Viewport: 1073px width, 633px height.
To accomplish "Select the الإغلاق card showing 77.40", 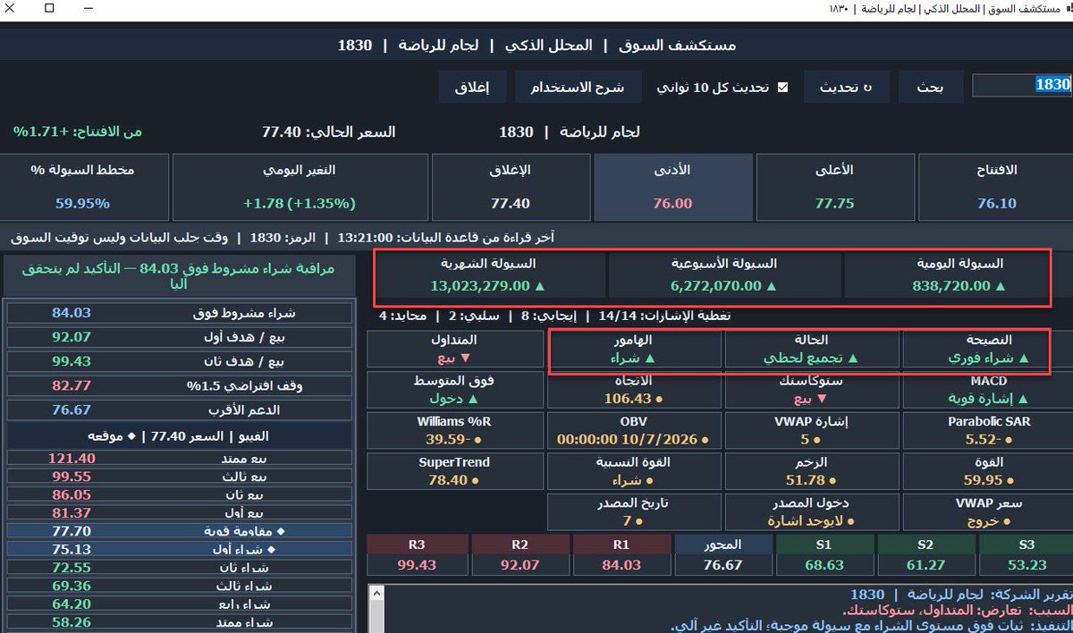I will pos(511,185).
